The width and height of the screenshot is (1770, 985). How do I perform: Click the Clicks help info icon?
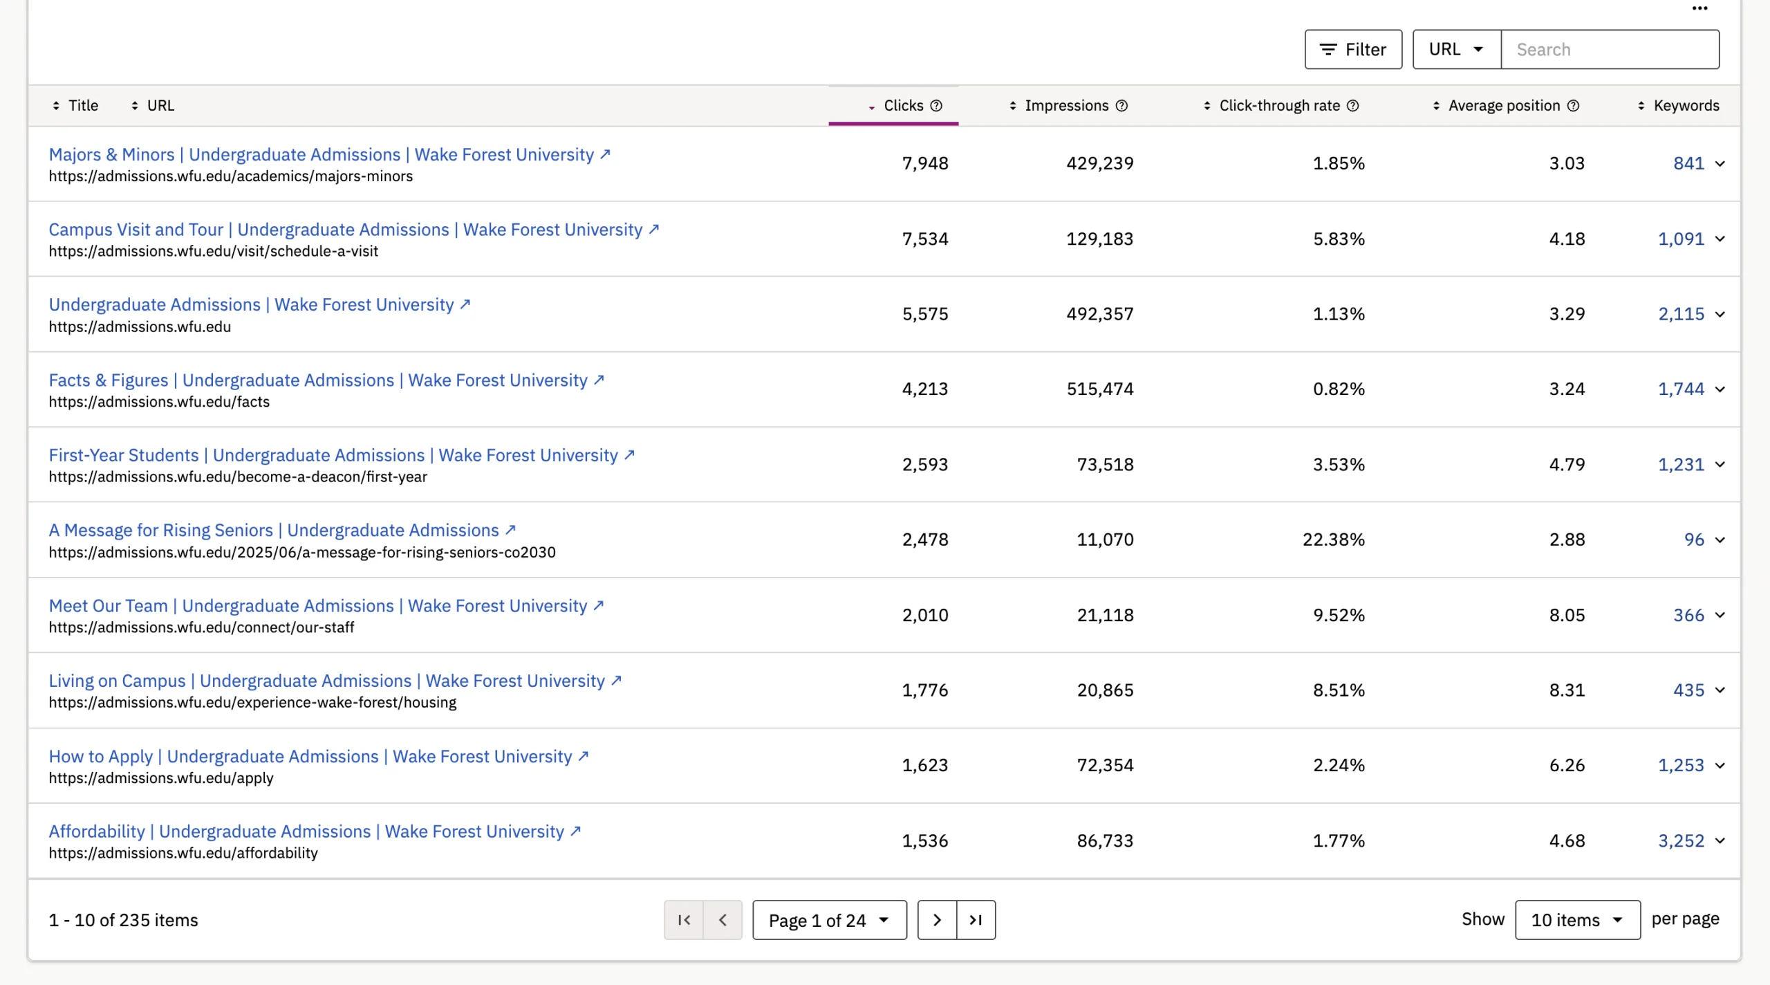click(x=936, y=105)
